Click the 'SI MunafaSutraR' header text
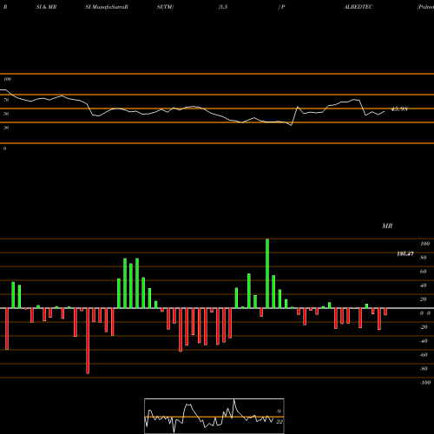 point(107,7)
